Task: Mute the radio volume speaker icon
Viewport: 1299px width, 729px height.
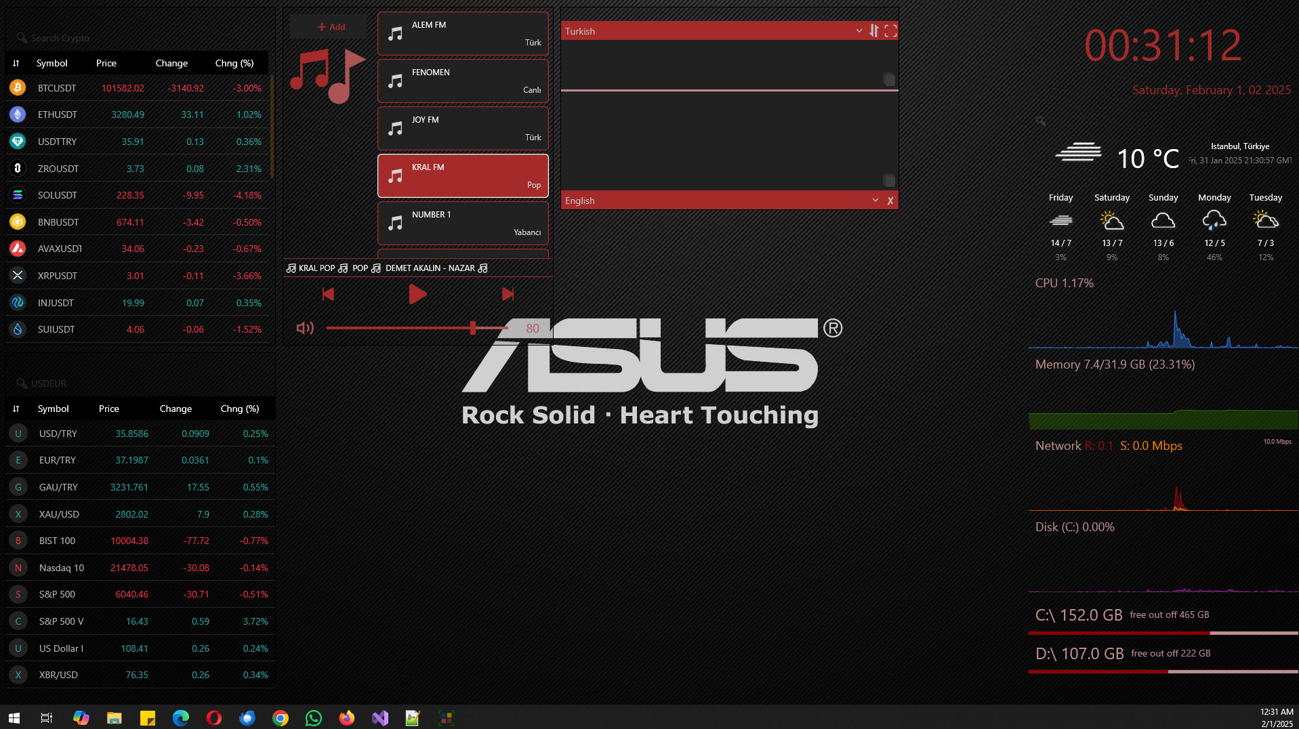Action: pyautogui.click(x=305, y=328)
